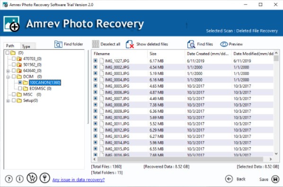Click the info circle icon
283x187 pixels.
pyautogui.click(x=20, y=179)
